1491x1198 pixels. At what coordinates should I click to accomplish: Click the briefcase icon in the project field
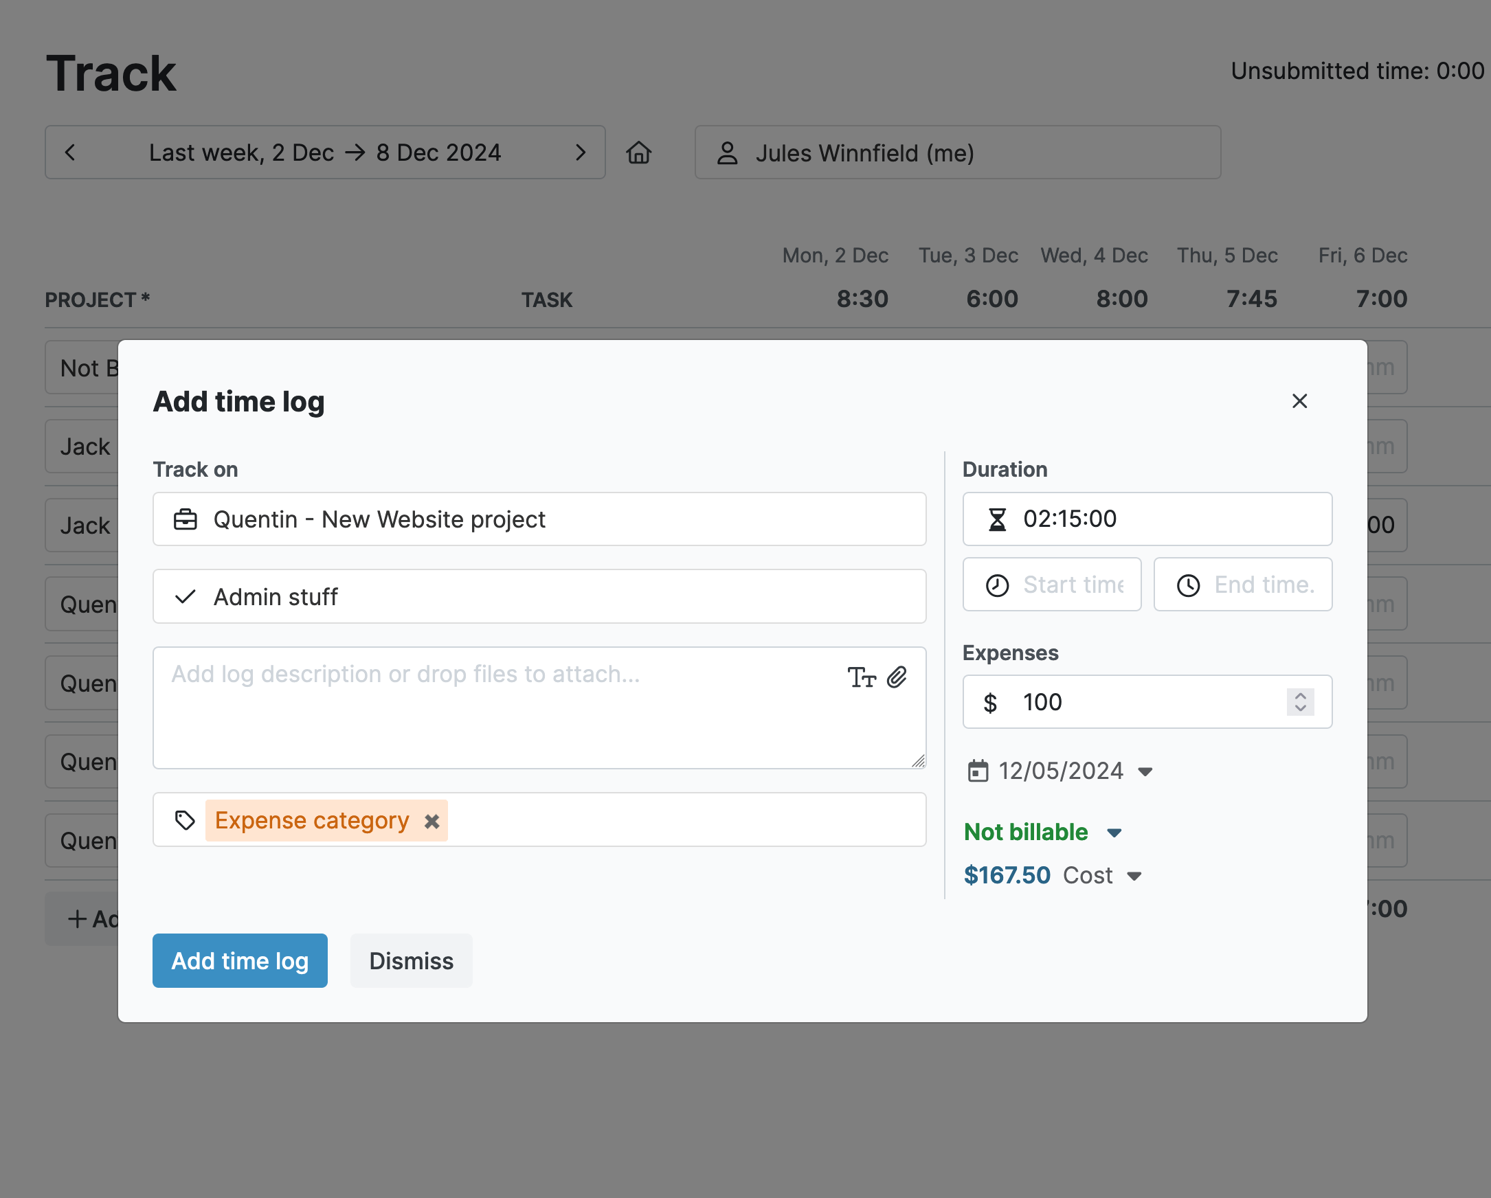184,519
